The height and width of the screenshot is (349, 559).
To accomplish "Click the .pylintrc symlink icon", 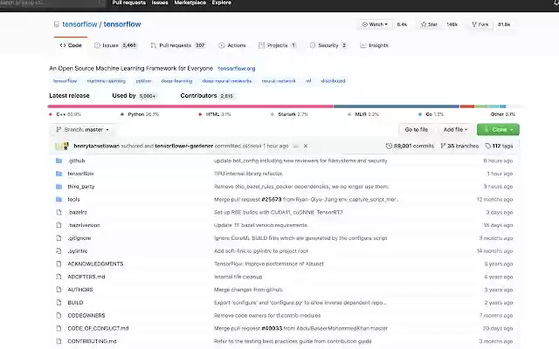I will pyautogui.click(x=59, y=250).
